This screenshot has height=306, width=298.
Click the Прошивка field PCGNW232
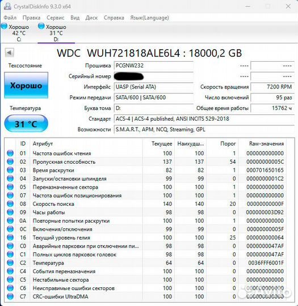[x=154, y=66]
